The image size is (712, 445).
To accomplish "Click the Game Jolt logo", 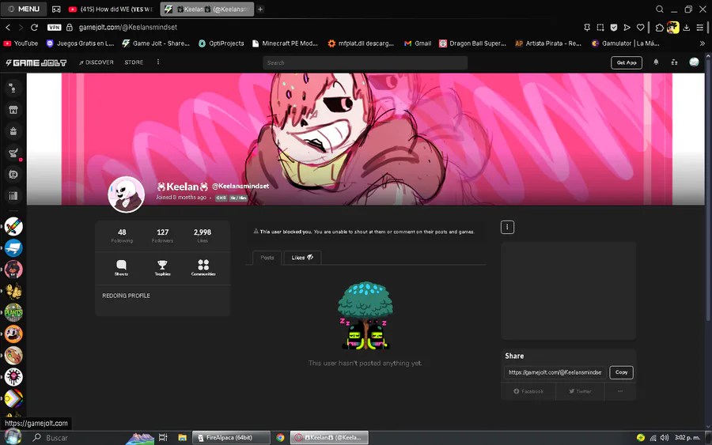I will 36,62.
